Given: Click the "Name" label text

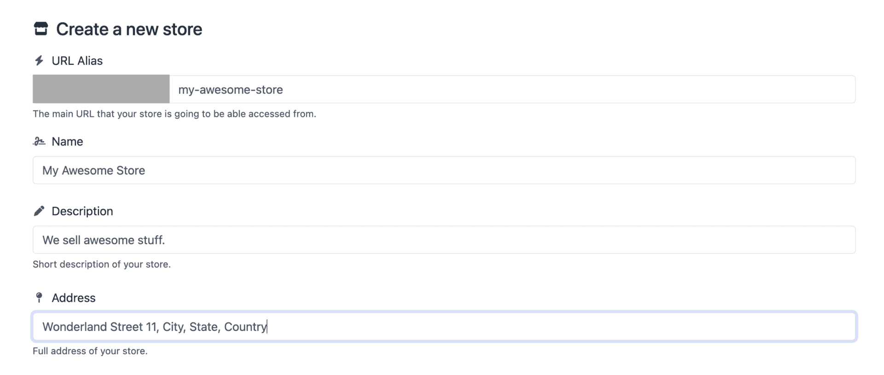Looking at the screenshot, I should (x=67, y=142).
